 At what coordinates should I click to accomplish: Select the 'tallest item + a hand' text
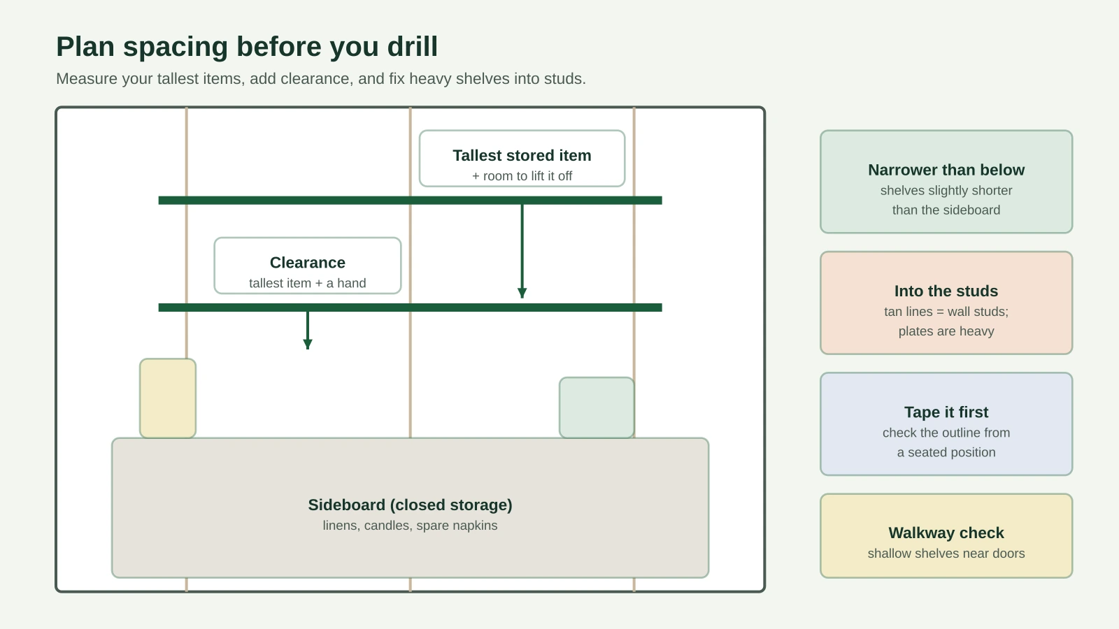(x=308, y=283)
